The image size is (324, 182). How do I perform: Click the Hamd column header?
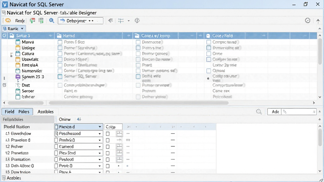pos(94,36)
